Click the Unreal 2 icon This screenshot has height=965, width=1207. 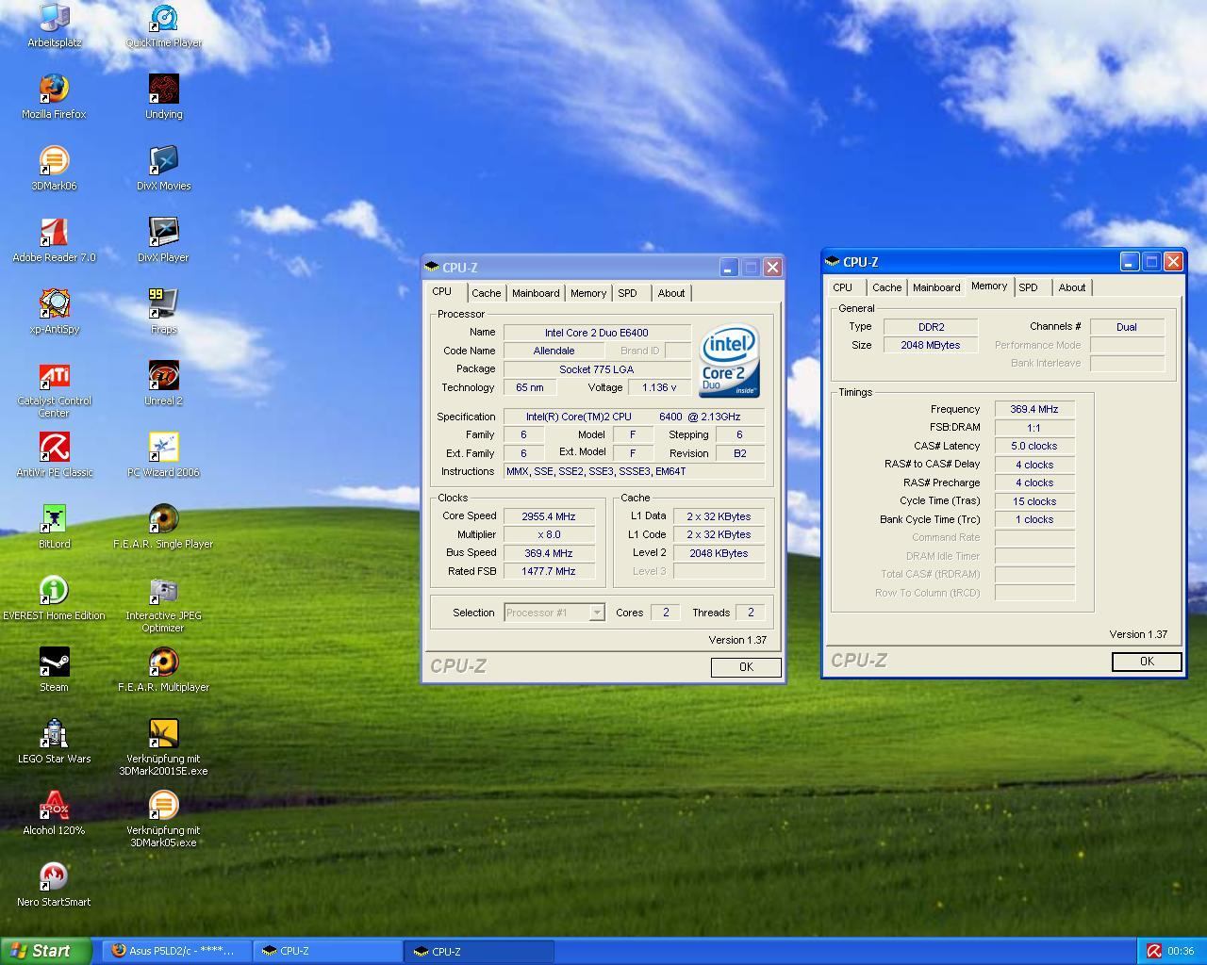coord(163,376)
